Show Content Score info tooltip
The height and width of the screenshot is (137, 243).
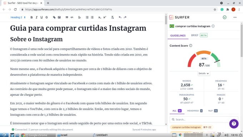point(190,46)
